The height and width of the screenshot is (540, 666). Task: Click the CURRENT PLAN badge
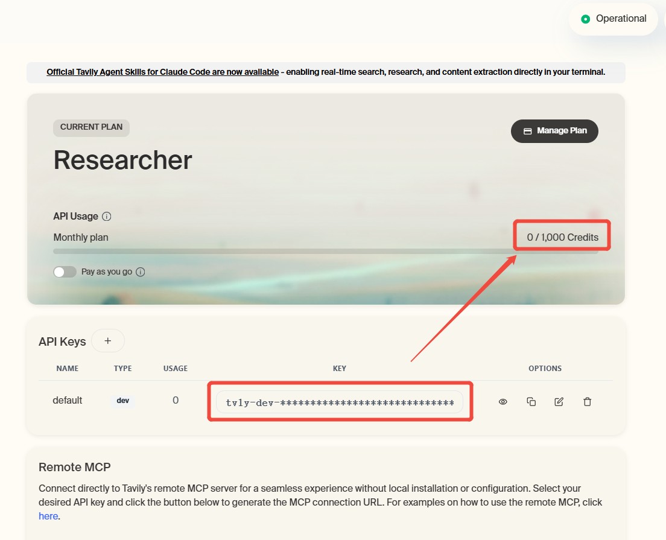(91, 127)
